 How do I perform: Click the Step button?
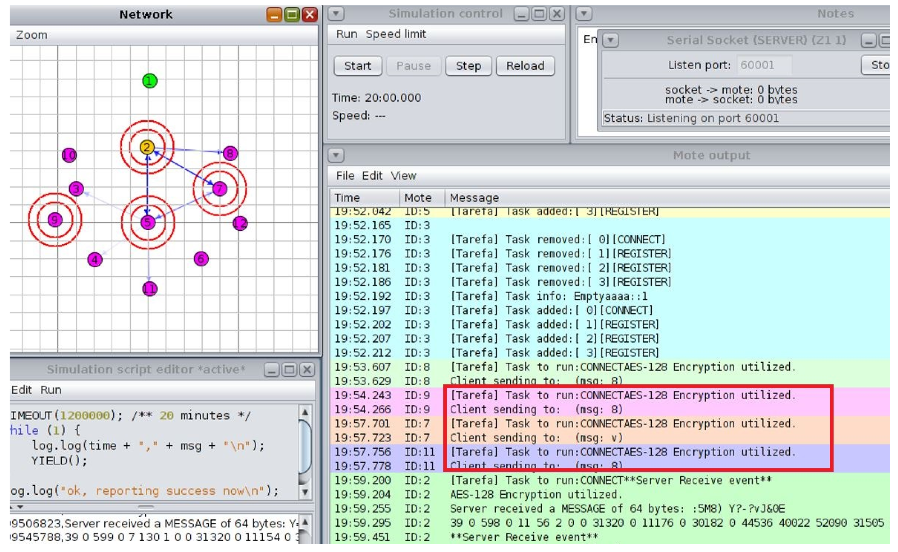coord(468,66)
